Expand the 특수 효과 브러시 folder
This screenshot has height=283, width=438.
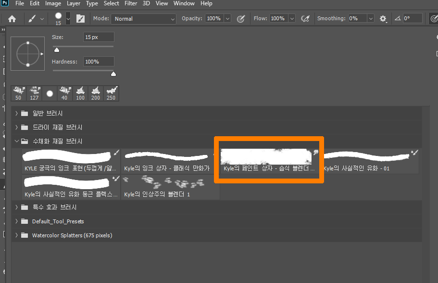pyautogui.click(x=16, y=207)
